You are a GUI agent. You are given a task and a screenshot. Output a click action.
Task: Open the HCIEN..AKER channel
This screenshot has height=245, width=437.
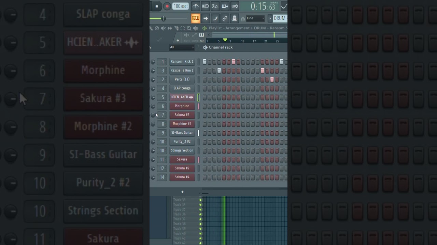[182, 97]
